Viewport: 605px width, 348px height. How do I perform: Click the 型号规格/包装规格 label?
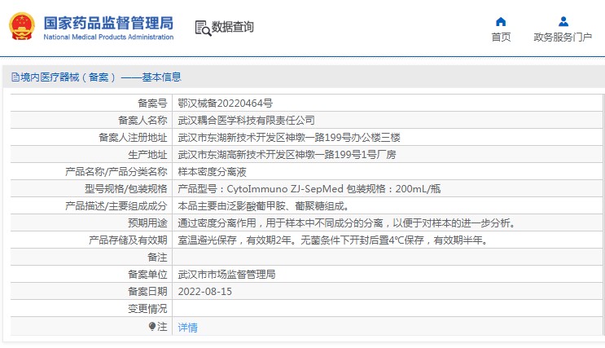[x=125, y=189]
